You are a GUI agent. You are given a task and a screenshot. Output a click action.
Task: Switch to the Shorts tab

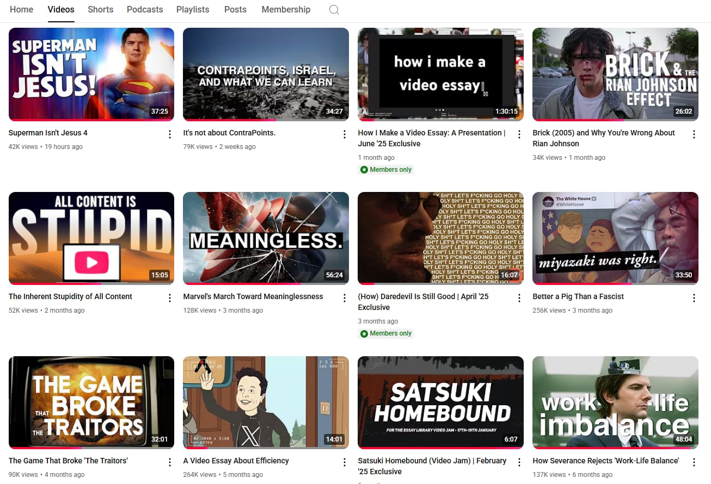click(x=100, y=10)
